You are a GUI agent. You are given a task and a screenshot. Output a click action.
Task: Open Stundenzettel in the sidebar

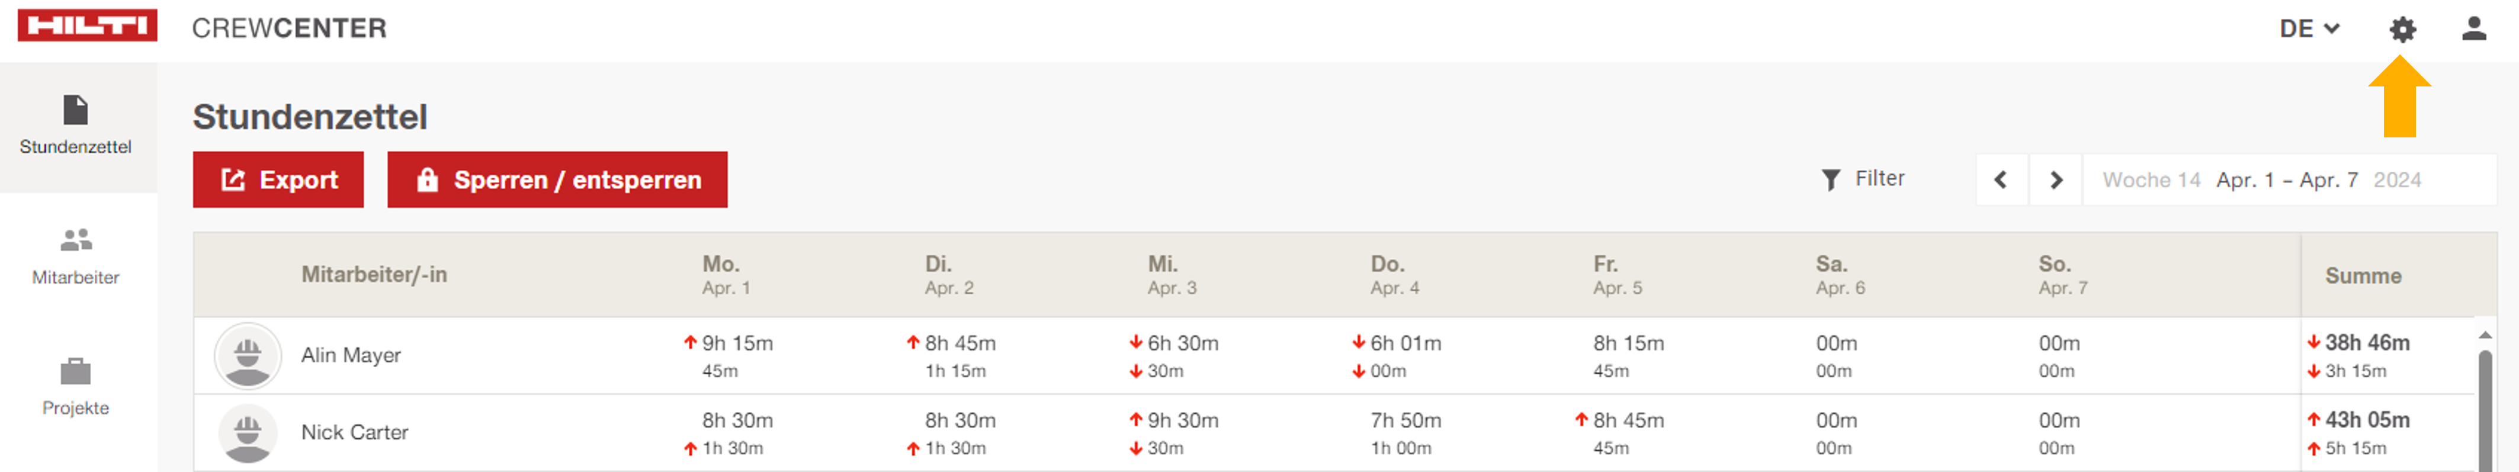pyautogui.click(x=75, y=125)
